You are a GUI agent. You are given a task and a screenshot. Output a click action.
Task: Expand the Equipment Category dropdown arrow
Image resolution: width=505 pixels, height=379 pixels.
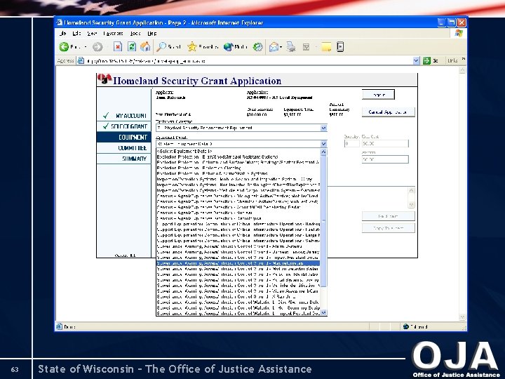(x=323, y=128)
